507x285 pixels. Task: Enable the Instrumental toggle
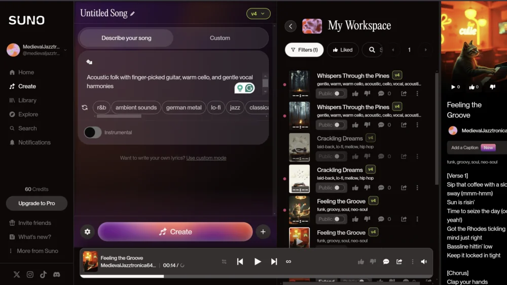click(92, 133)
